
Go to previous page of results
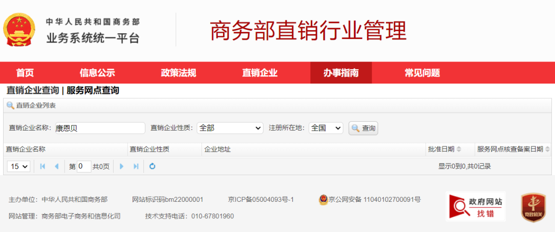point(57,166)
